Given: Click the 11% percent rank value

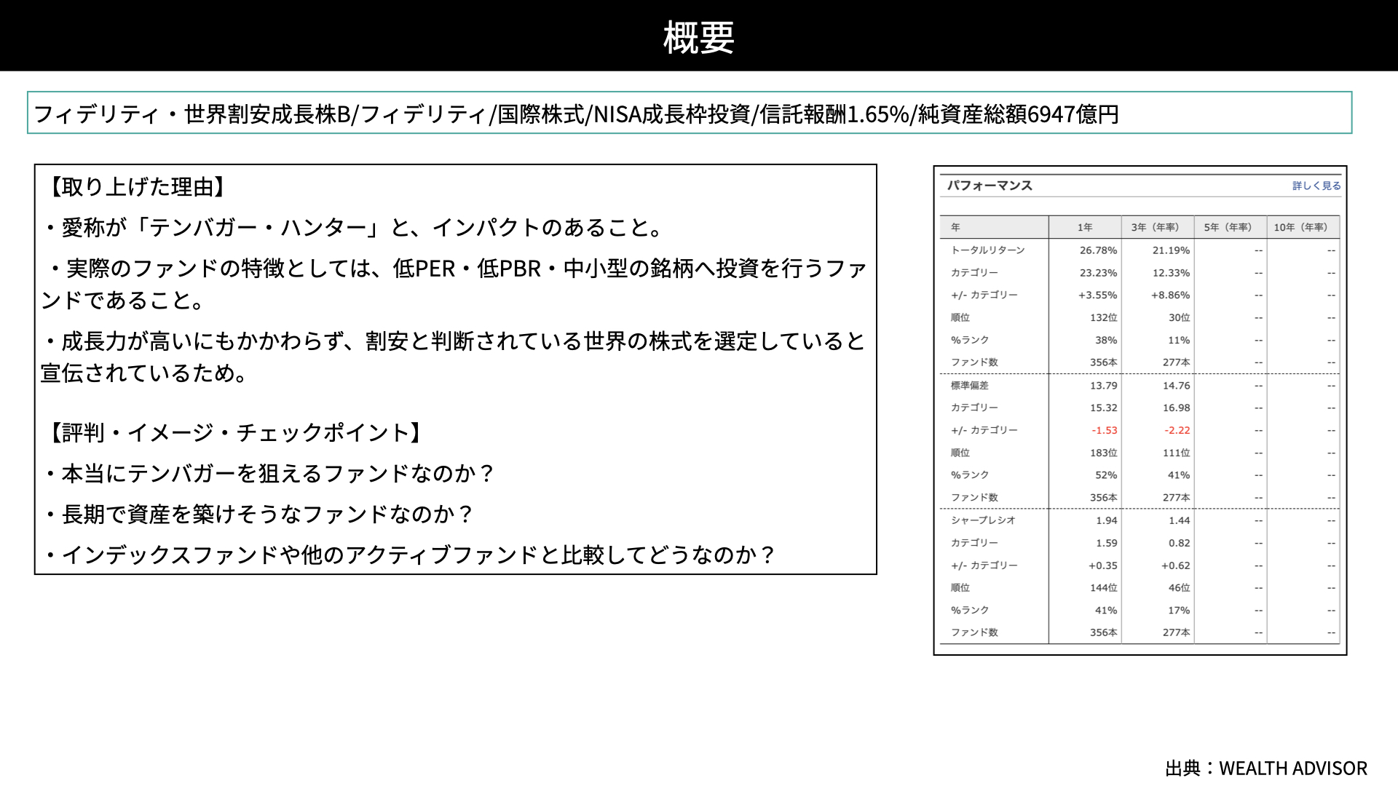Looking at the screenshot, I should coord(1179,341).
